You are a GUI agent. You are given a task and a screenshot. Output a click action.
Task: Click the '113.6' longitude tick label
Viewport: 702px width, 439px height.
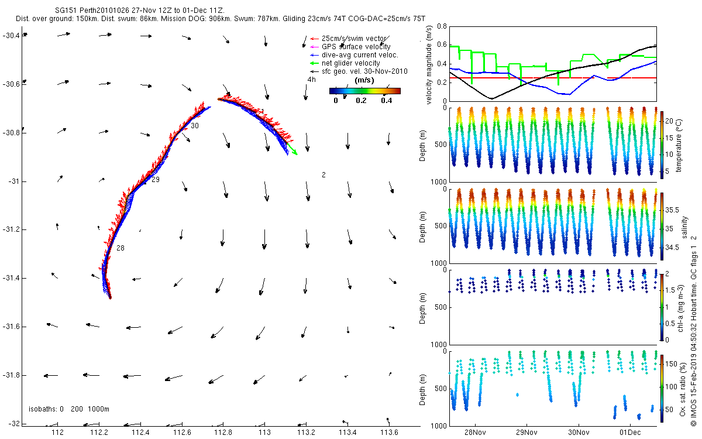tap(390, 433)
